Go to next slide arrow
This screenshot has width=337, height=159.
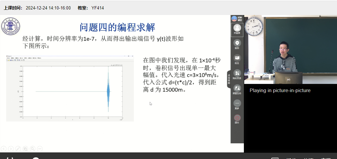11,149
